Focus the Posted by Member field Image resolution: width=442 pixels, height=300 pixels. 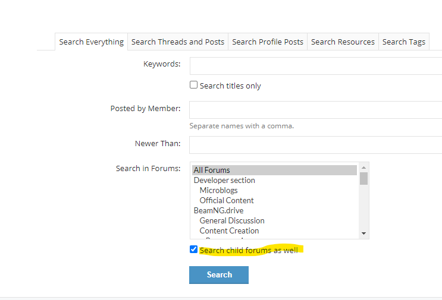coord(315,110)
